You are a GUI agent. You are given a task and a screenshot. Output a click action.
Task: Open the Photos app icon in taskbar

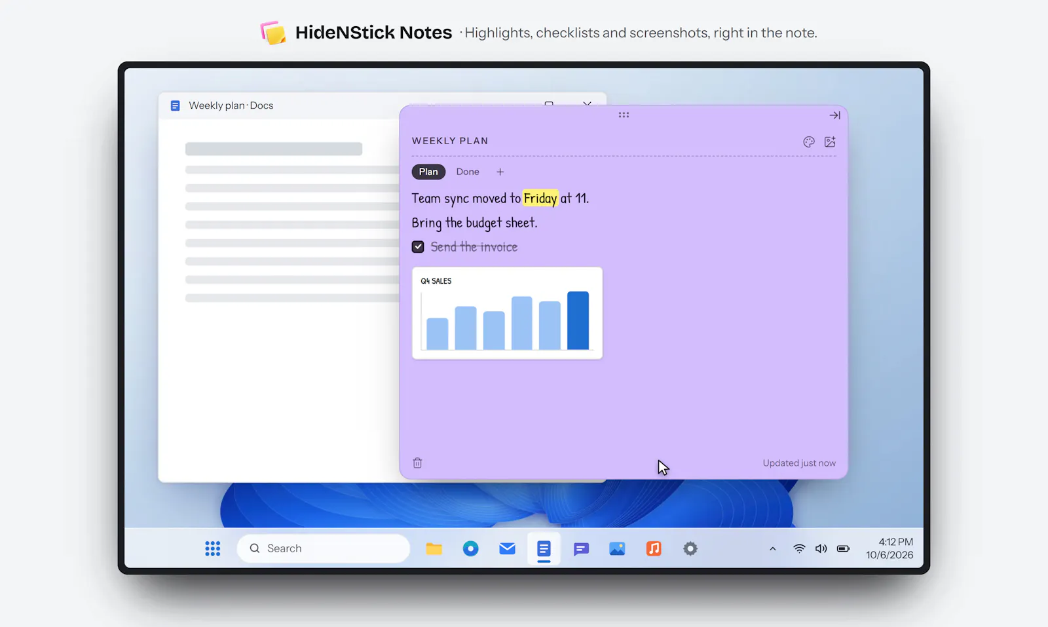(617, 548)
